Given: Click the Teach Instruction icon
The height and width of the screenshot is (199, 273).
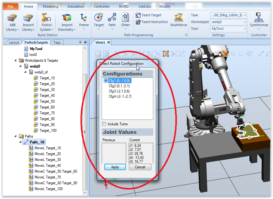Looking at the screenshot, I should [138, 22].
